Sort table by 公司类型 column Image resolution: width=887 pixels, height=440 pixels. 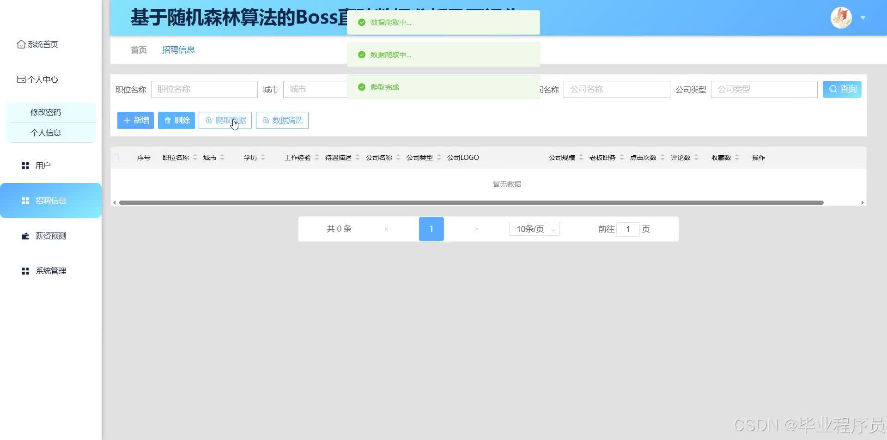pyautogui.click(x=439, y=158)
